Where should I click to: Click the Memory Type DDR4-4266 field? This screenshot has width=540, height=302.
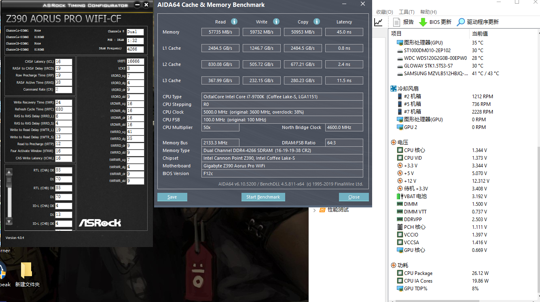pyautogui.click(x=282, y=150)
